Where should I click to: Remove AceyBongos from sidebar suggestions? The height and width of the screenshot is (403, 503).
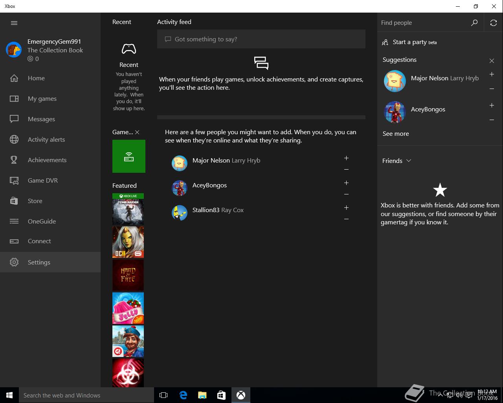[x=492, y=120]
